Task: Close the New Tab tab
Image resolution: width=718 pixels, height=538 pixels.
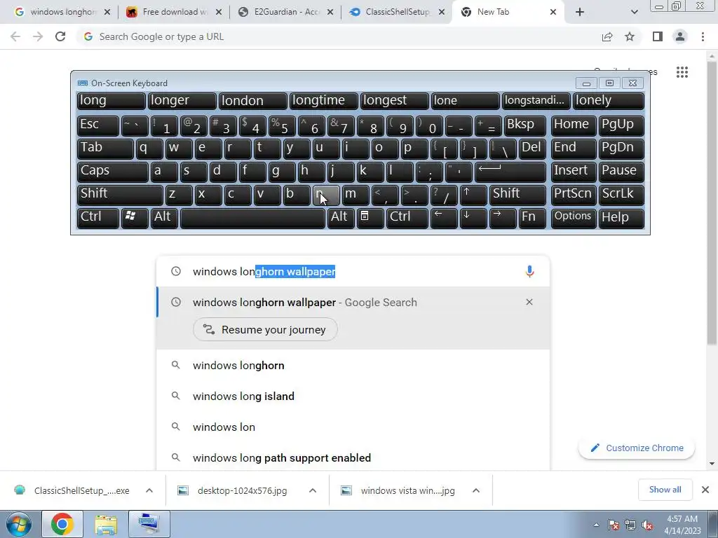Action: (553, 12)
